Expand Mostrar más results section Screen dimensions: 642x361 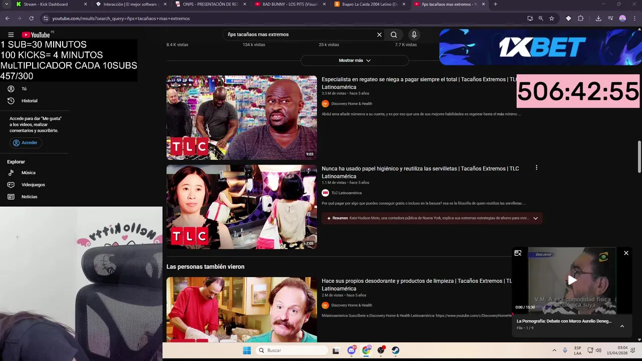tap(355, 60)
